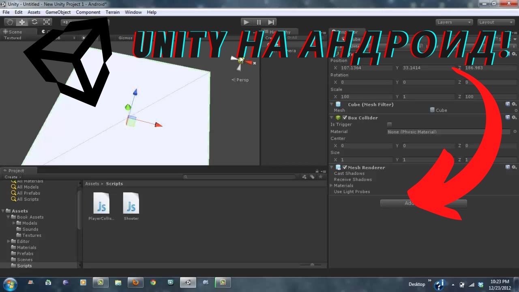
Task: Click the Project panel search field
Action: 239,177
